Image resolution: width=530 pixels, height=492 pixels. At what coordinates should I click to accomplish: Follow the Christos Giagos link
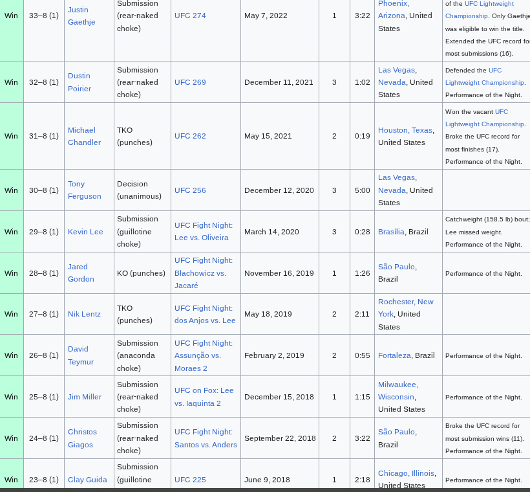point(82,438)
